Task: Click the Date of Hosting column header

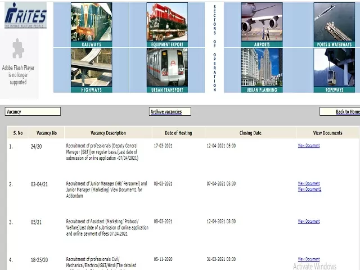Action: (x=178, y=133)
